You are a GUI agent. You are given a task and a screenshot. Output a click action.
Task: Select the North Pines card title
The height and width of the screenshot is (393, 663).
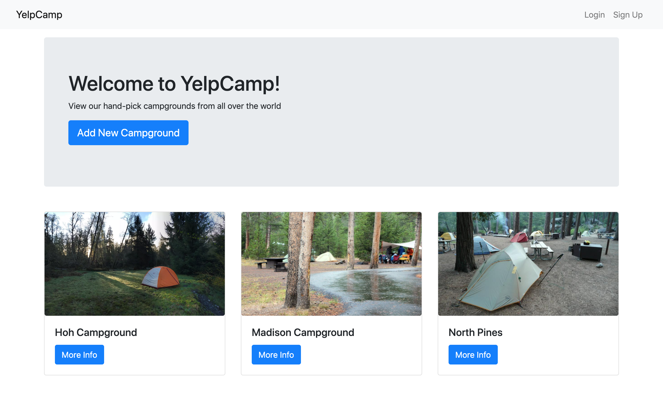tap(475, 332)
